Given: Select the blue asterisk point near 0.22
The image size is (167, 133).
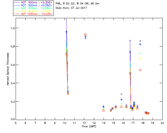Looking at the screenshot, I should (121, 99).
